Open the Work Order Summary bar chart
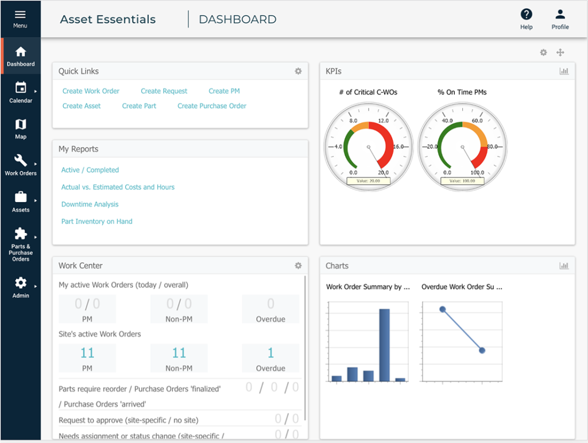 click(x=367, y=342)
